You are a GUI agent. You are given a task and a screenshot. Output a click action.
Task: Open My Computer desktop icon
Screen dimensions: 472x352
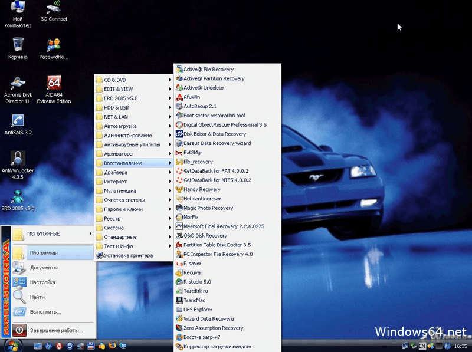[18, 14]
